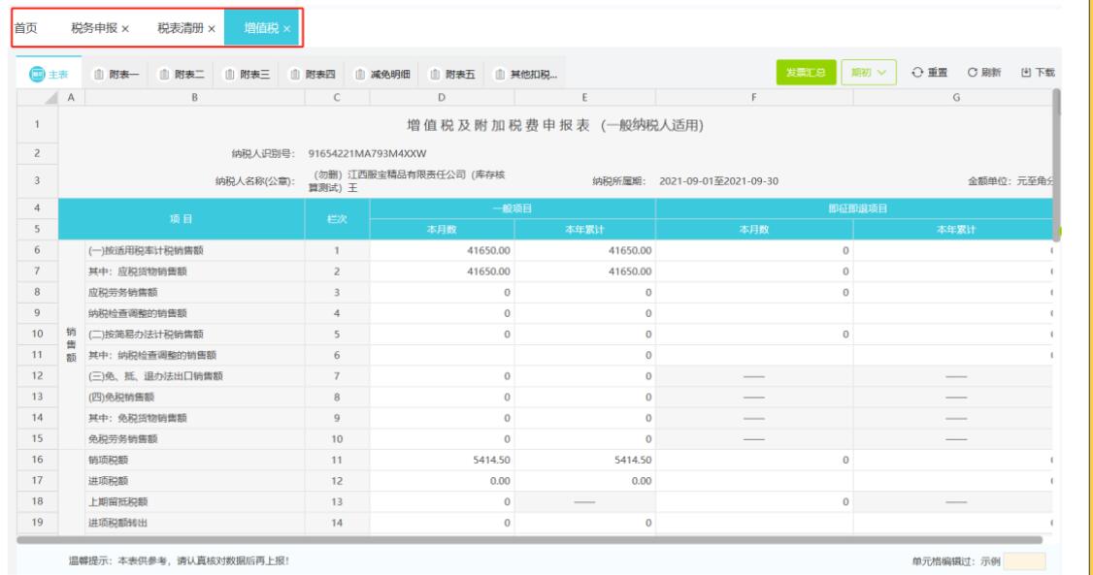Image resolution: width=1093 pixels, height=575 pixels.
Task: Close the 税务申报 tab
Action: (125, 29)
